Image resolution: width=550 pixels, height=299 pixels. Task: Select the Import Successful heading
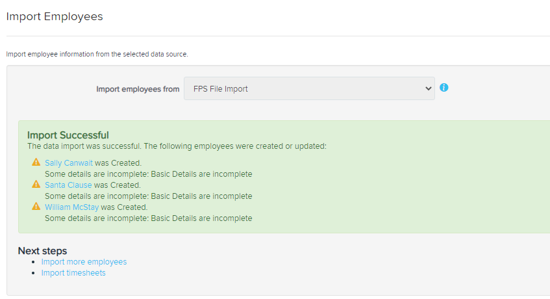point(68,135)
